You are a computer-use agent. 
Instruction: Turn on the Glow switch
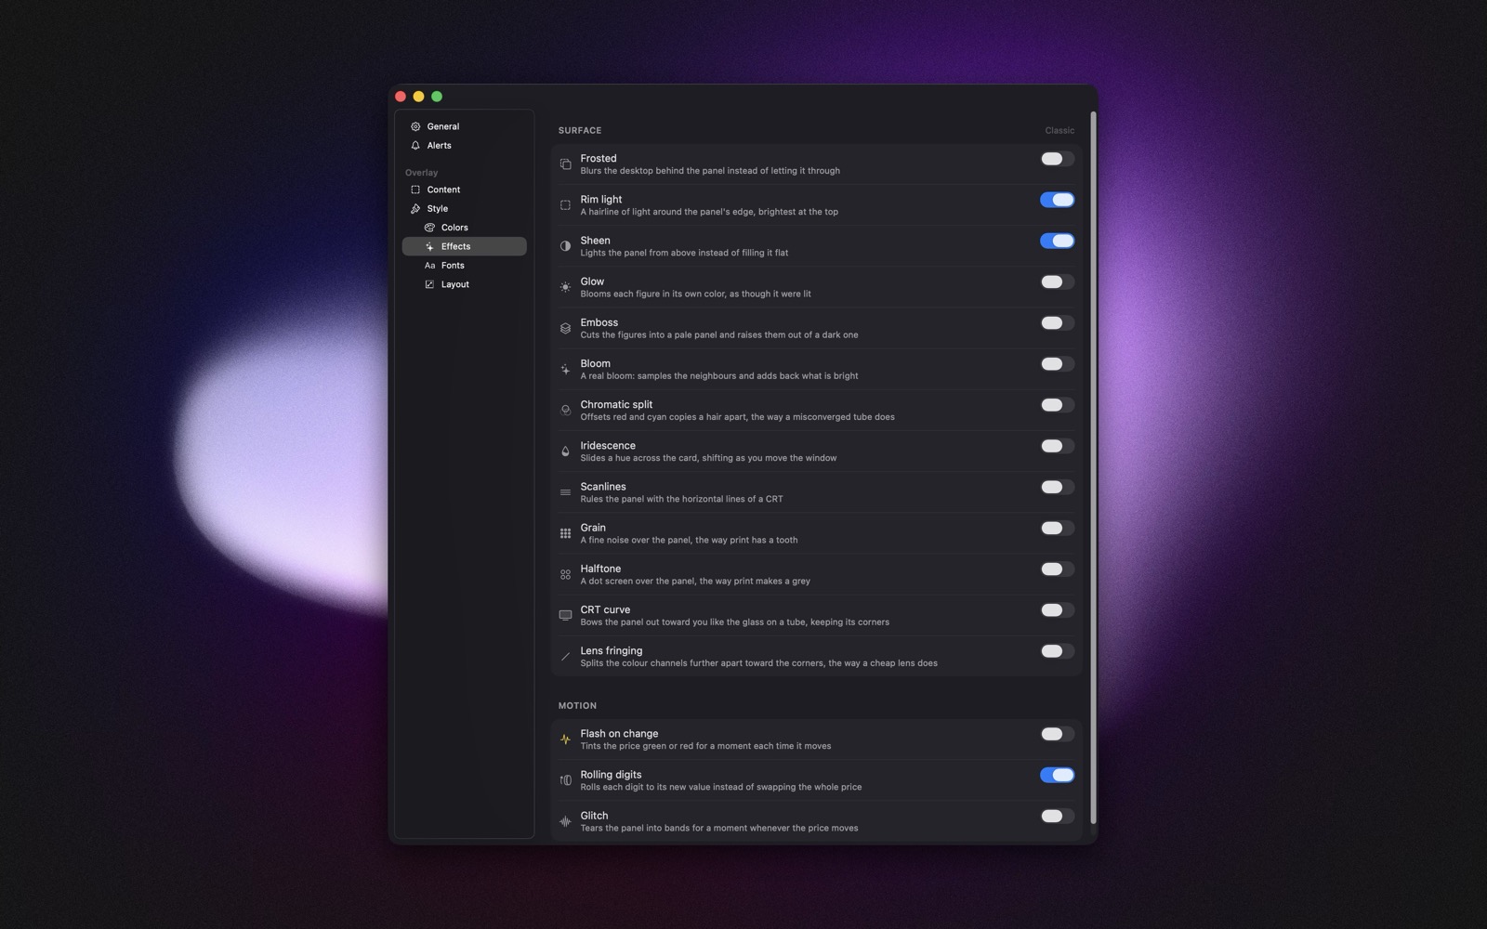pyautogui.click(x=1057, y=281)
